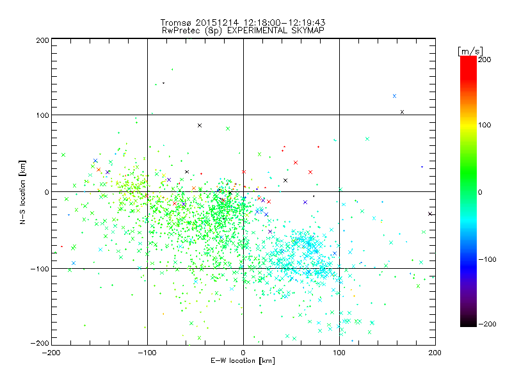512x384 pixels.
Task: Click the blue X marker near E-W -178, N-S -93
Action: coord(74,263)
